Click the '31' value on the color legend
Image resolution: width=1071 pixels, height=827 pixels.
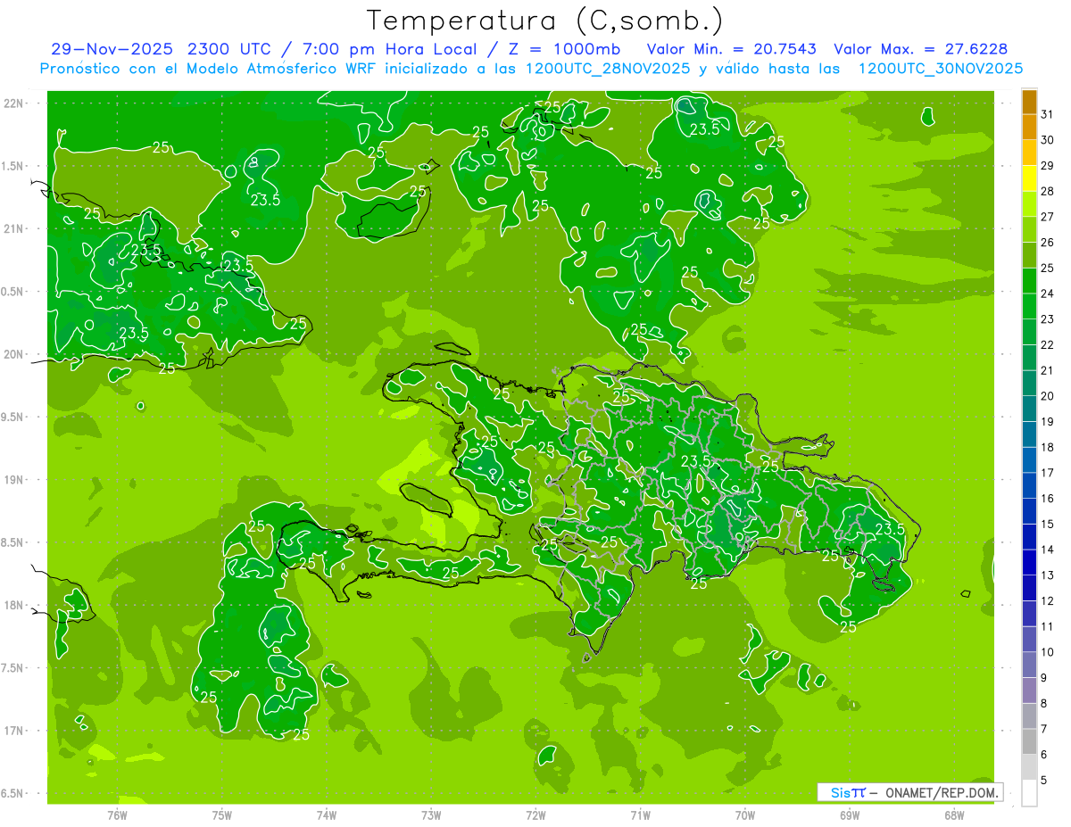pos(1048,114)
